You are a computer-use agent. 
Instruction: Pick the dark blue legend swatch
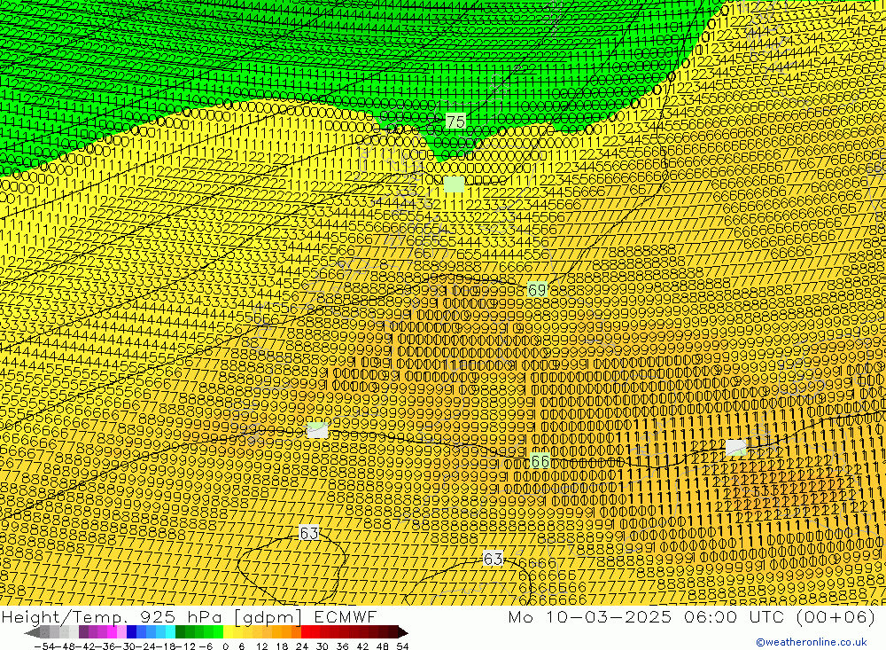(132, 632)
